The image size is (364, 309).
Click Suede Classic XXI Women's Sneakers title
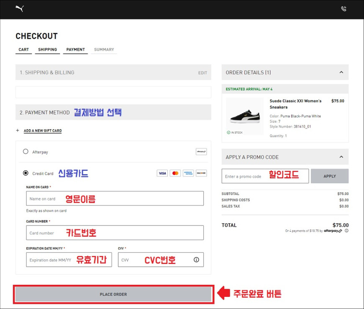coord(295,104)
